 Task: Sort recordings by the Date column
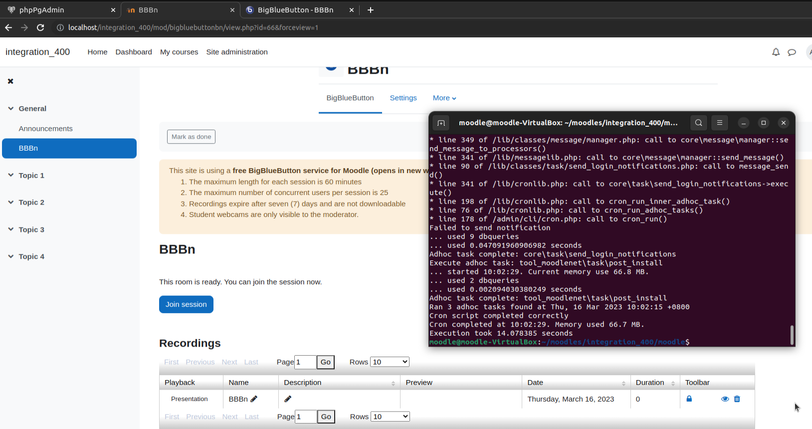click(x=623, y=383)
